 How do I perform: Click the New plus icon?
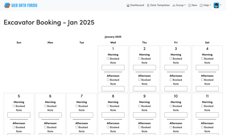190,5
